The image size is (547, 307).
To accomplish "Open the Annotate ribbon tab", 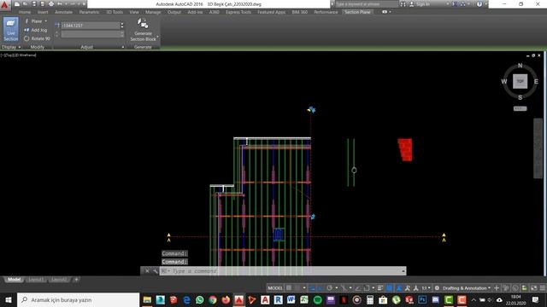I will pyautogui.click(x=63, y=12).
